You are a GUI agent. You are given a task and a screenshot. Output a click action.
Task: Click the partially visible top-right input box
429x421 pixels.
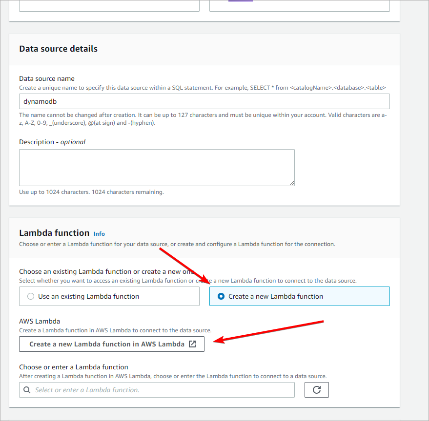pyautogui.click(x=299, y=5)
